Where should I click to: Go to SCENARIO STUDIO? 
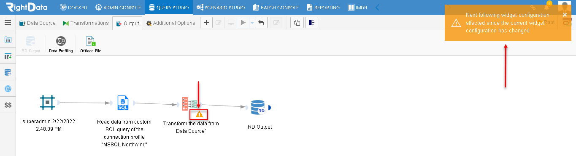(221, 8)
